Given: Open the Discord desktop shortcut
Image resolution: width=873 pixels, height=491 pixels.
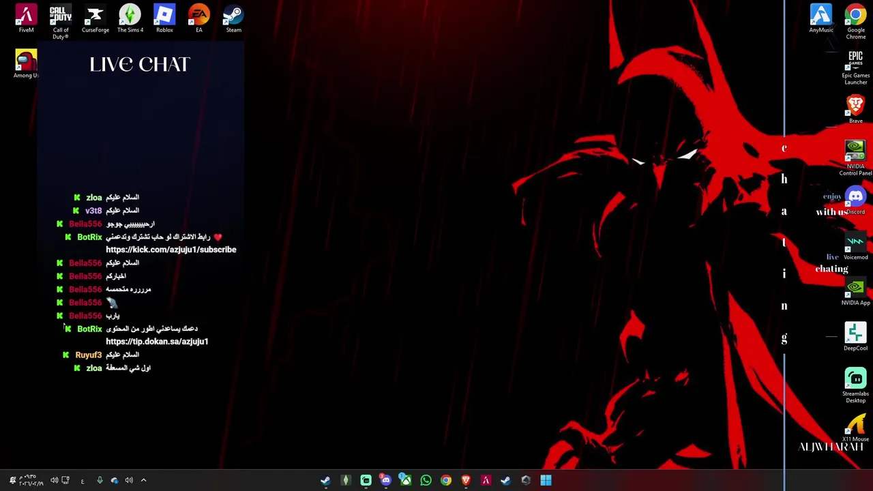Looking at the screenshot, I should click(855, 200).
